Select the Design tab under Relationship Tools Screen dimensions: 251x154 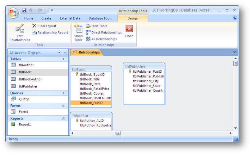(133, 18)
